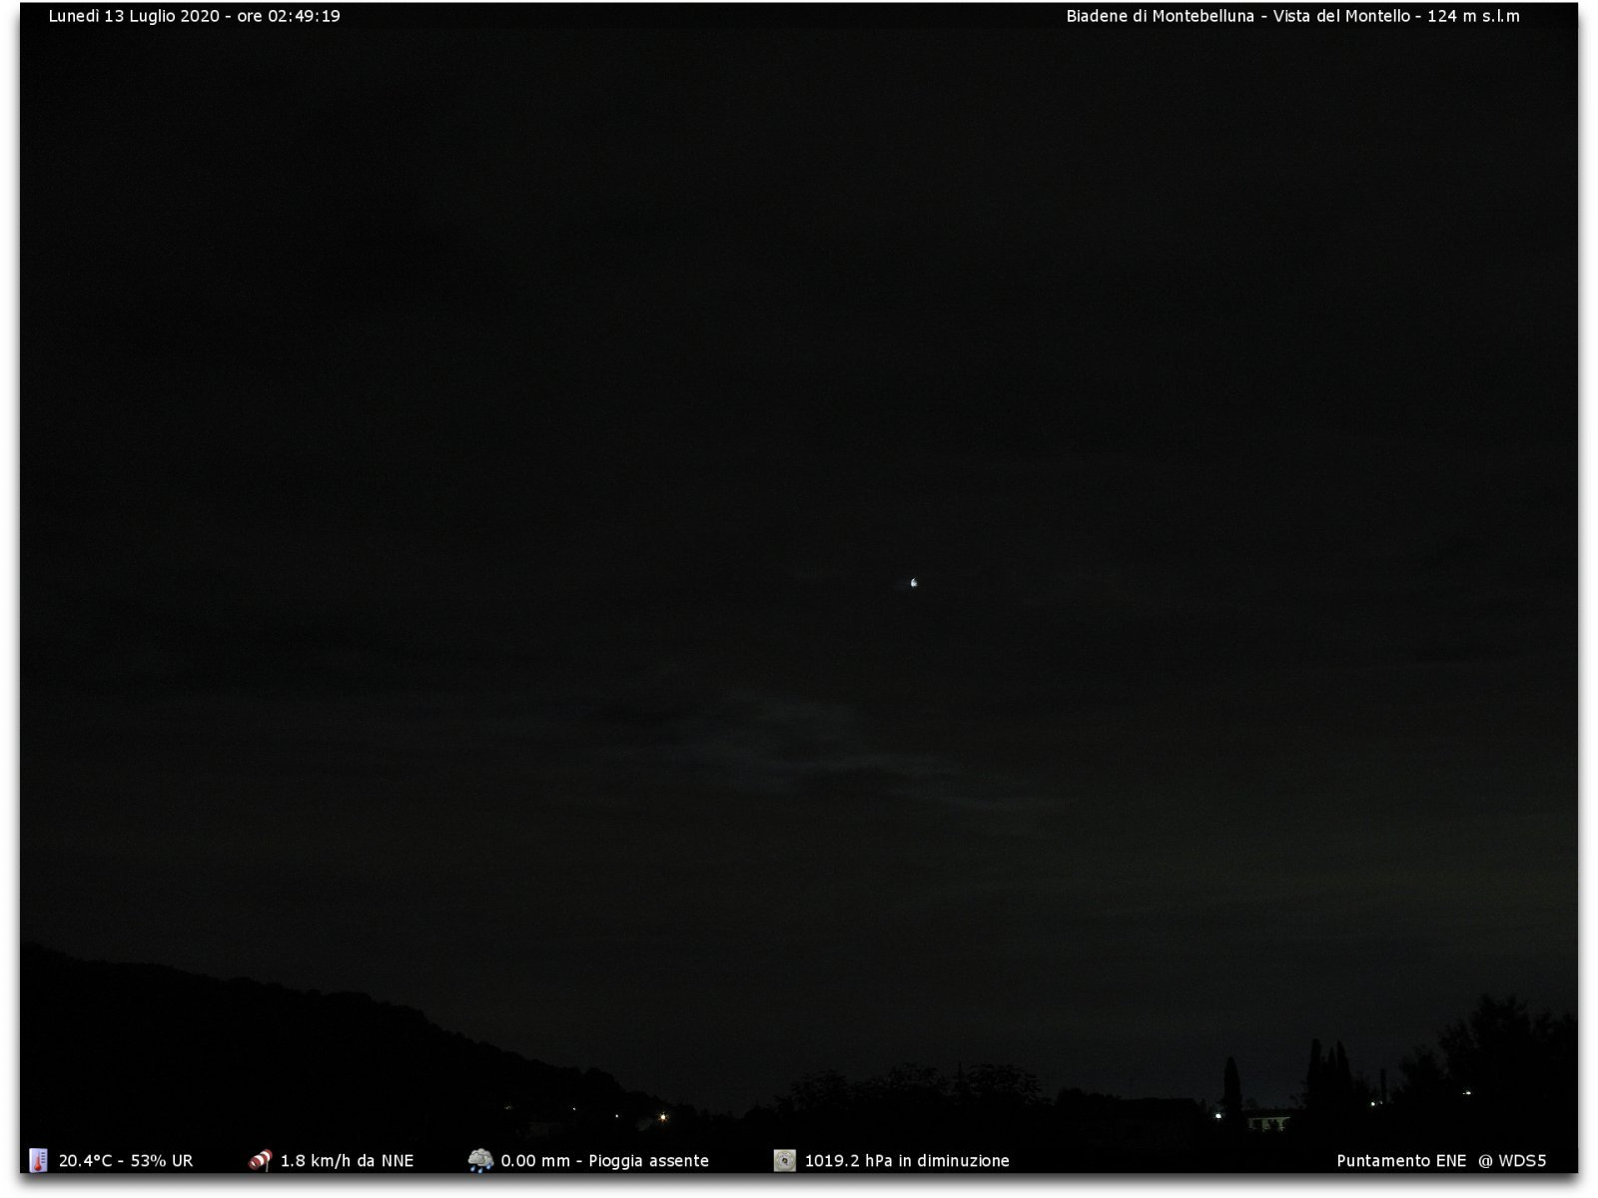
Task: Select the 1.8 km/h da NNE wind text
Action: (x=347, y=1161)
